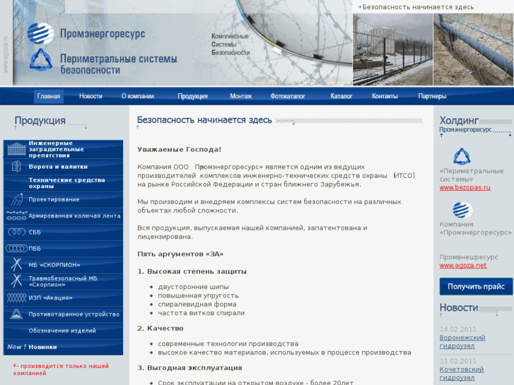Click the triangle icon beside Противотаранное устройство
Viewport: 514px width, 385px height.
(x=16, y=314)
